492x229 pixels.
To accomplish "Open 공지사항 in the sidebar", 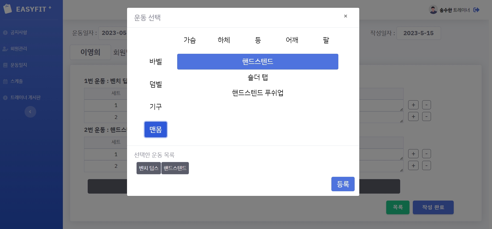I will 19,32.
